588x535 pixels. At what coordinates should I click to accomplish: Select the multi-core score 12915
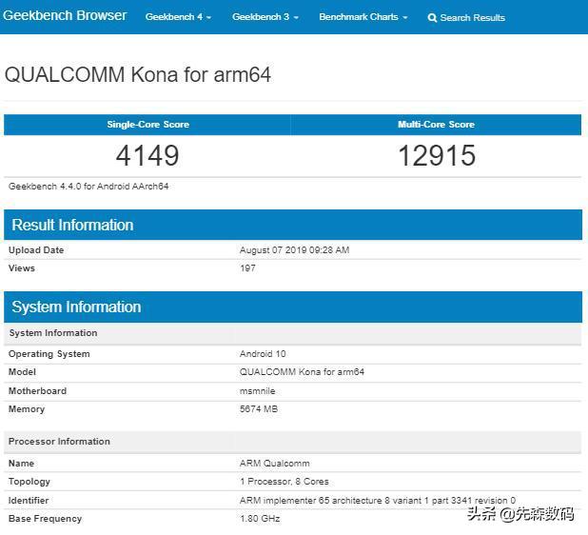click(437, 155)
